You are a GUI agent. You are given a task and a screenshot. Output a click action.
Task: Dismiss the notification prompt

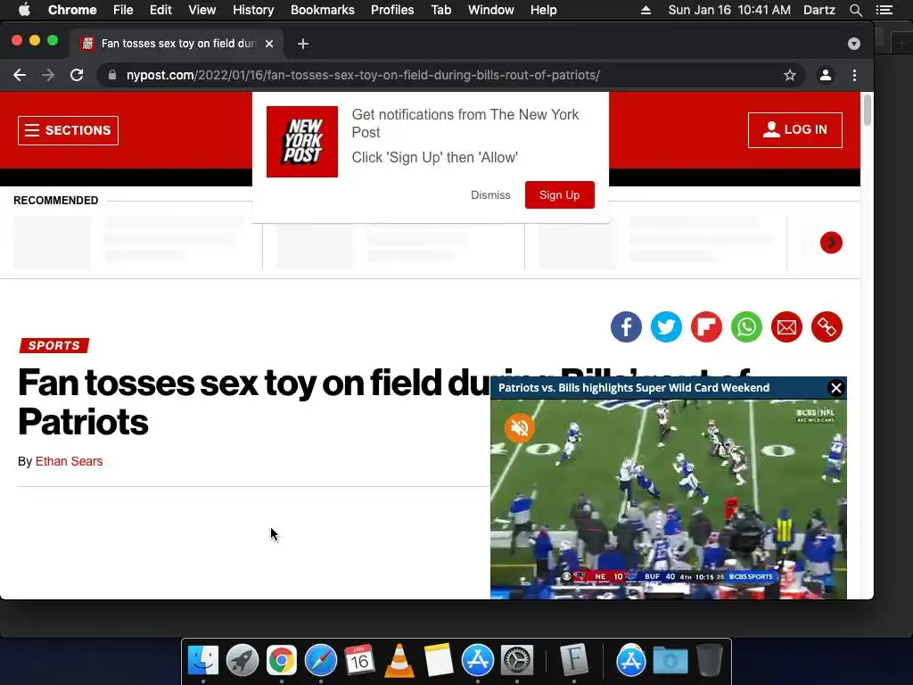pos(490,195)
